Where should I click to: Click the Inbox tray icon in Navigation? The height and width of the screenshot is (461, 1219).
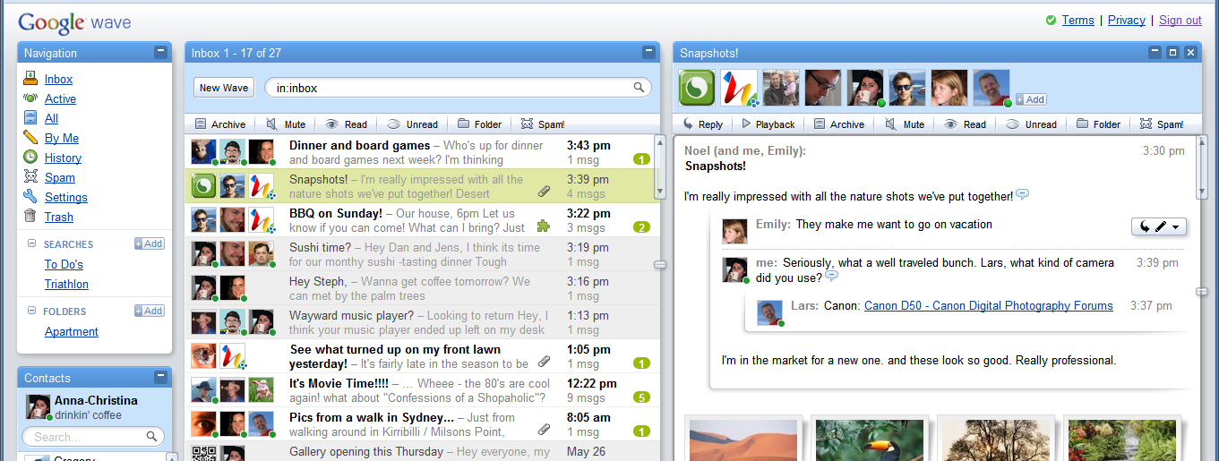pyautogui.click(x=30, y=79)
